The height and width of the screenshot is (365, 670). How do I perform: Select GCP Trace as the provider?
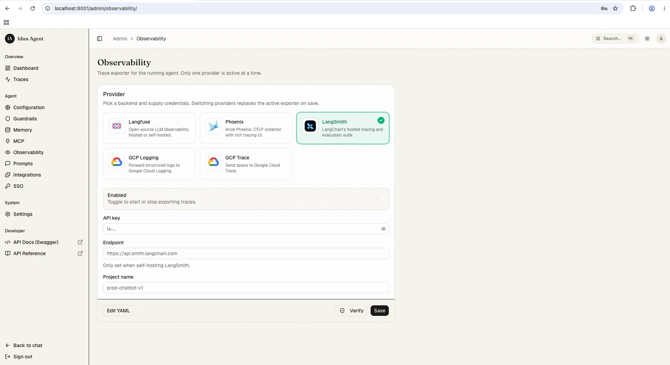pos(246,164)
